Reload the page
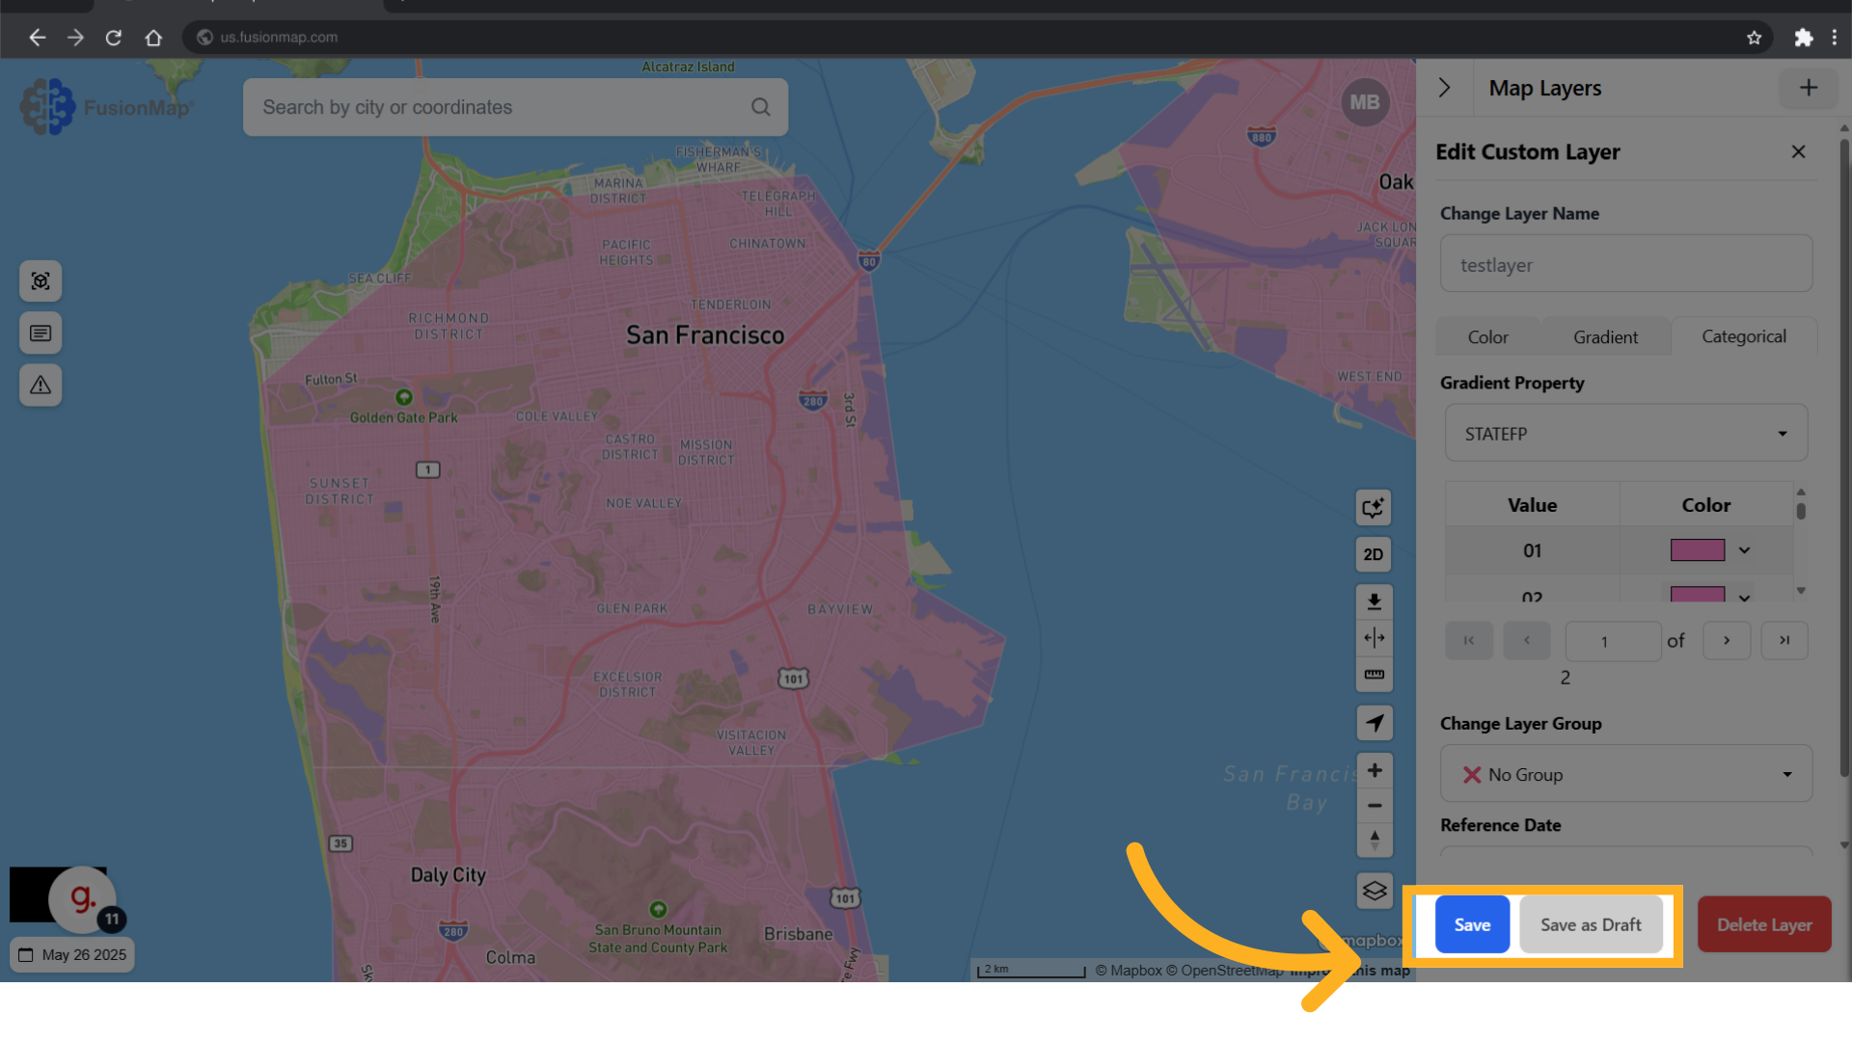1852x1041 pixels. tap(114, 38)
